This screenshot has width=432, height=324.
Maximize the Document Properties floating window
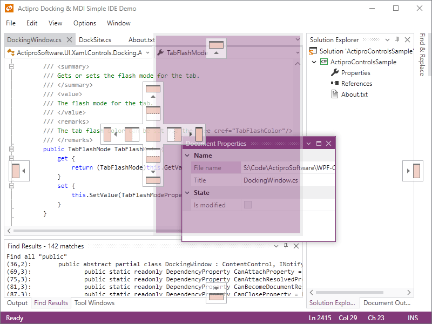point(319,144)
